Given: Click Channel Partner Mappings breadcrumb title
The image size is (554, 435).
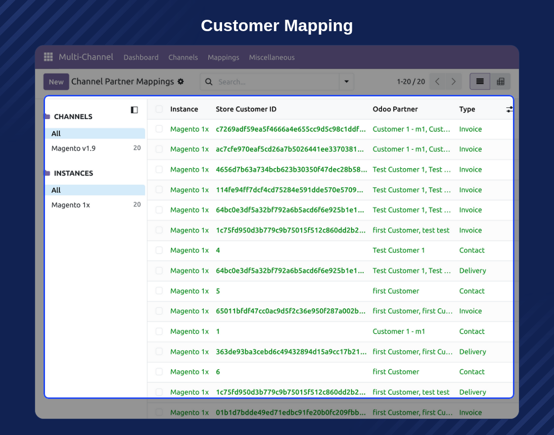Looking at the screenshot, I should [x=123, y=82].
